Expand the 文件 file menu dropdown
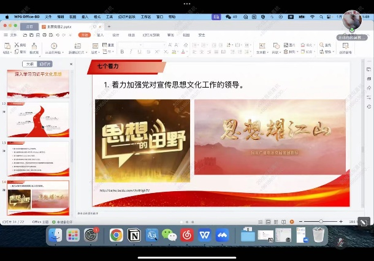This screenshot has height=261, width=374. coord(14,36)
